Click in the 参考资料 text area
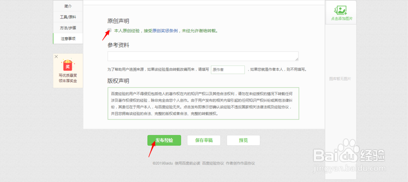 (203, 56)
